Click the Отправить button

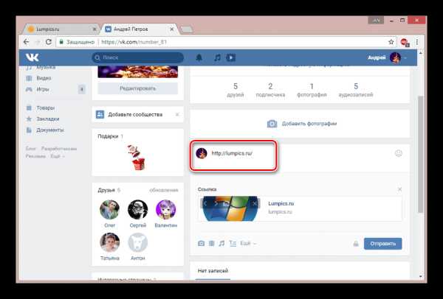click(x=382, y=244)
